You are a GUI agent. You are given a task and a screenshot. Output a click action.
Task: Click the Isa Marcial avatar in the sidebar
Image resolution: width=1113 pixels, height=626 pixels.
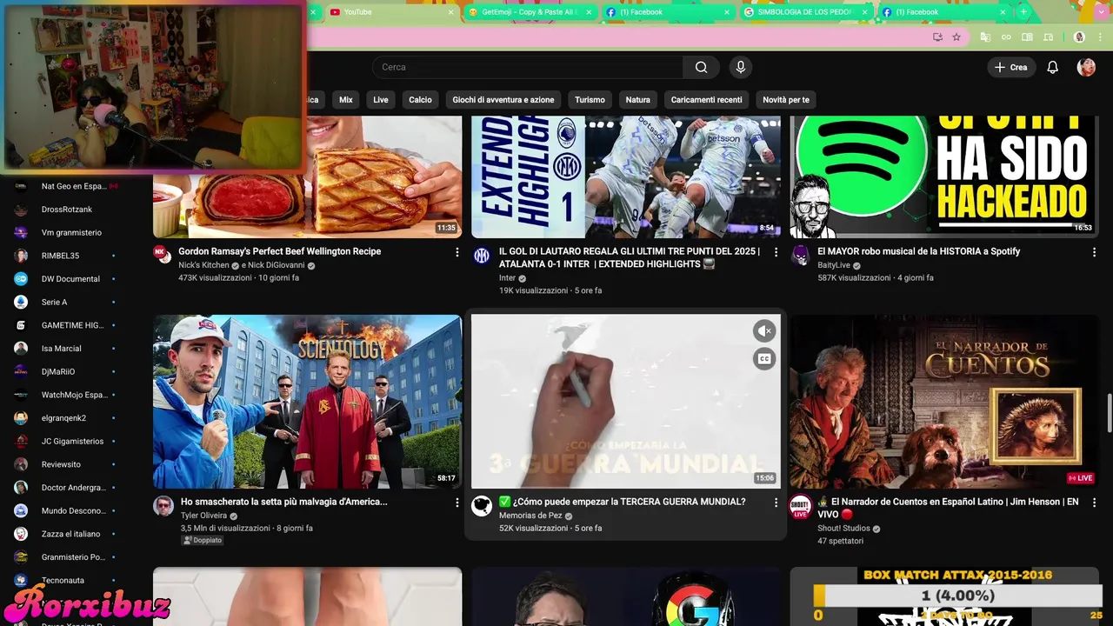21,349
